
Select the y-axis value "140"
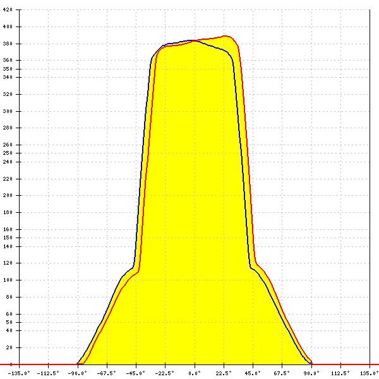pyautogui.click(x=7, y=246)
